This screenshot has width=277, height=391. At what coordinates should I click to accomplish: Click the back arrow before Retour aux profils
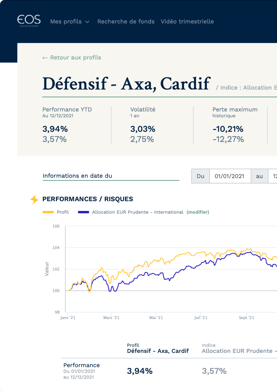pos(45,58)
